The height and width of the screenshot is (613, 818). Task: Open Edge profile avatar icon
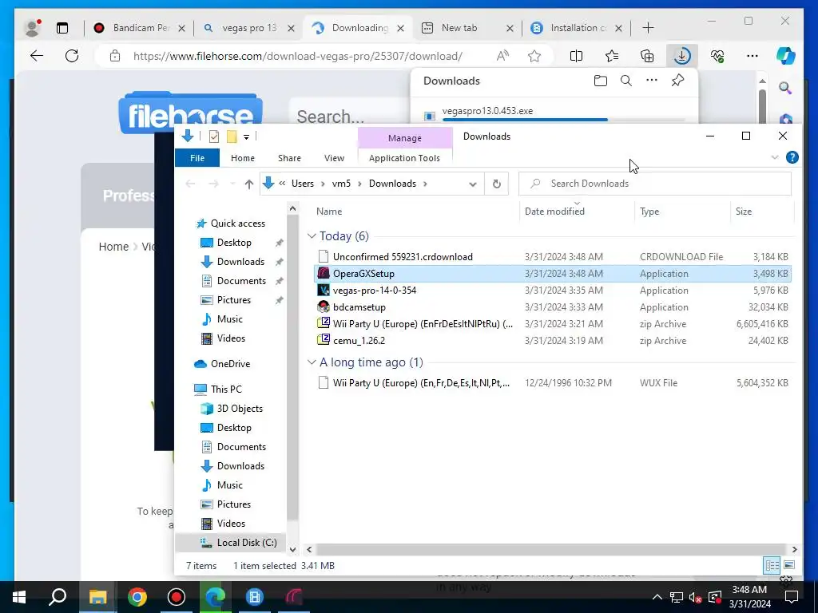32,28
